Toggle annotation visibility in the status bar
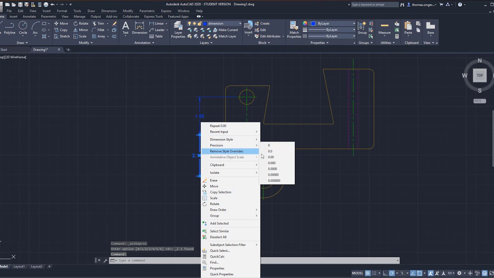This screenshot has height=278, width=494. (x=431, y=273)
